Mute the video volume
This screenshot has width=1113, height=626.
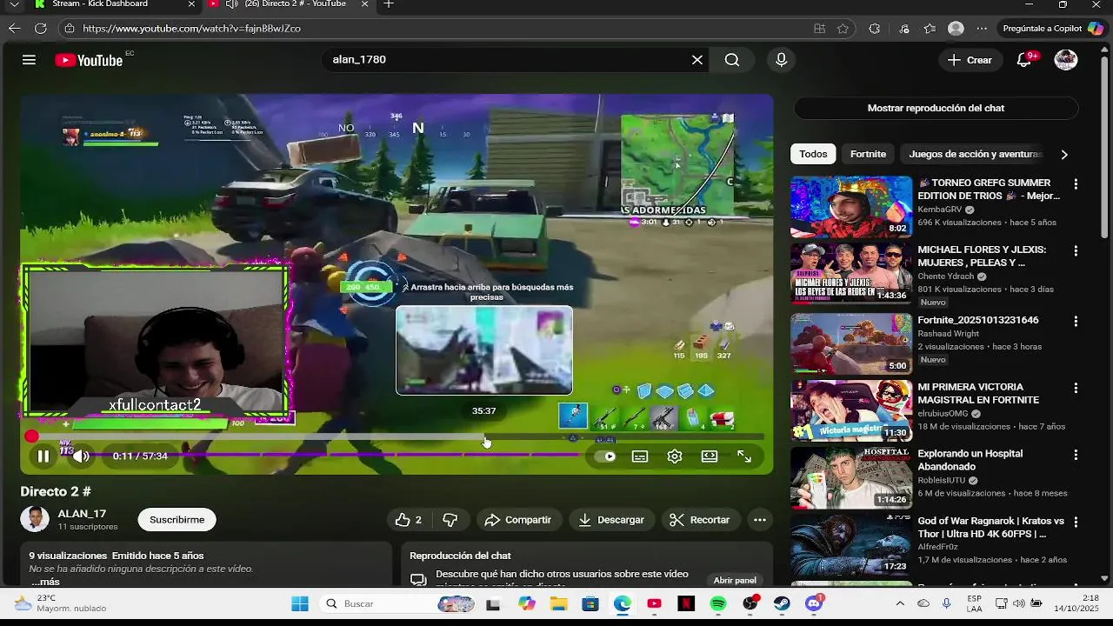[80, 456]
